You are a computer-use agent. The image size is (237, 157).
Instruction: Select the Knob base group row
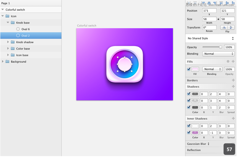pyautogui.click(x=31, y=23)
